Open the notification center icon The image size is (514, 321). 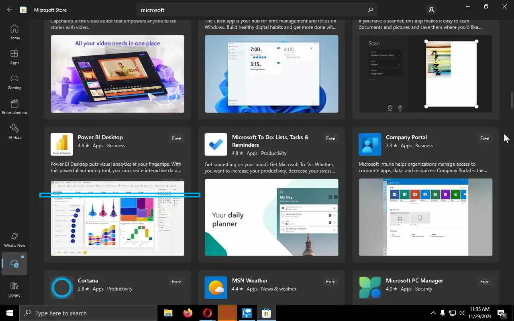(502, 313)
